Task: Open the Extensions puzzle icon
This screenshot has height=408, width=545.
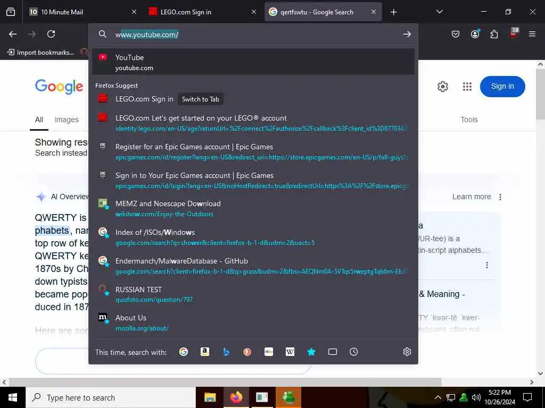Action: [x=494, y=34]
